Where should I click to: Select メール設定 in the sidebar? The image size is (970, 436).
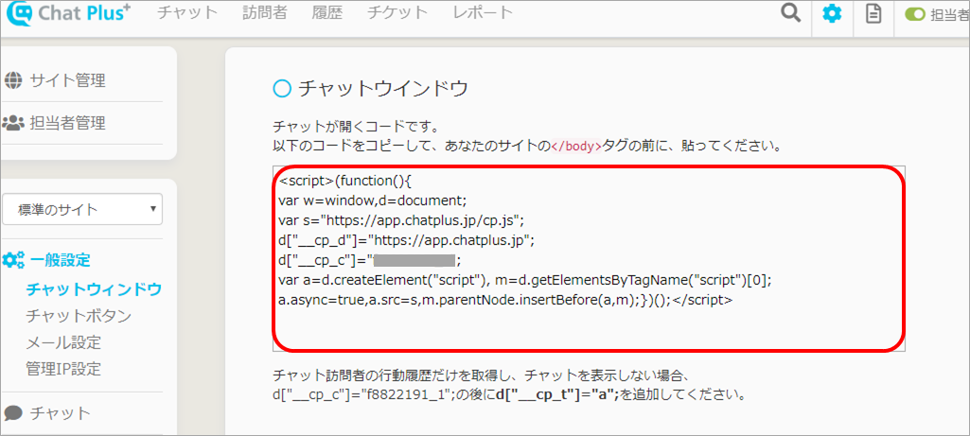[63, 342]
